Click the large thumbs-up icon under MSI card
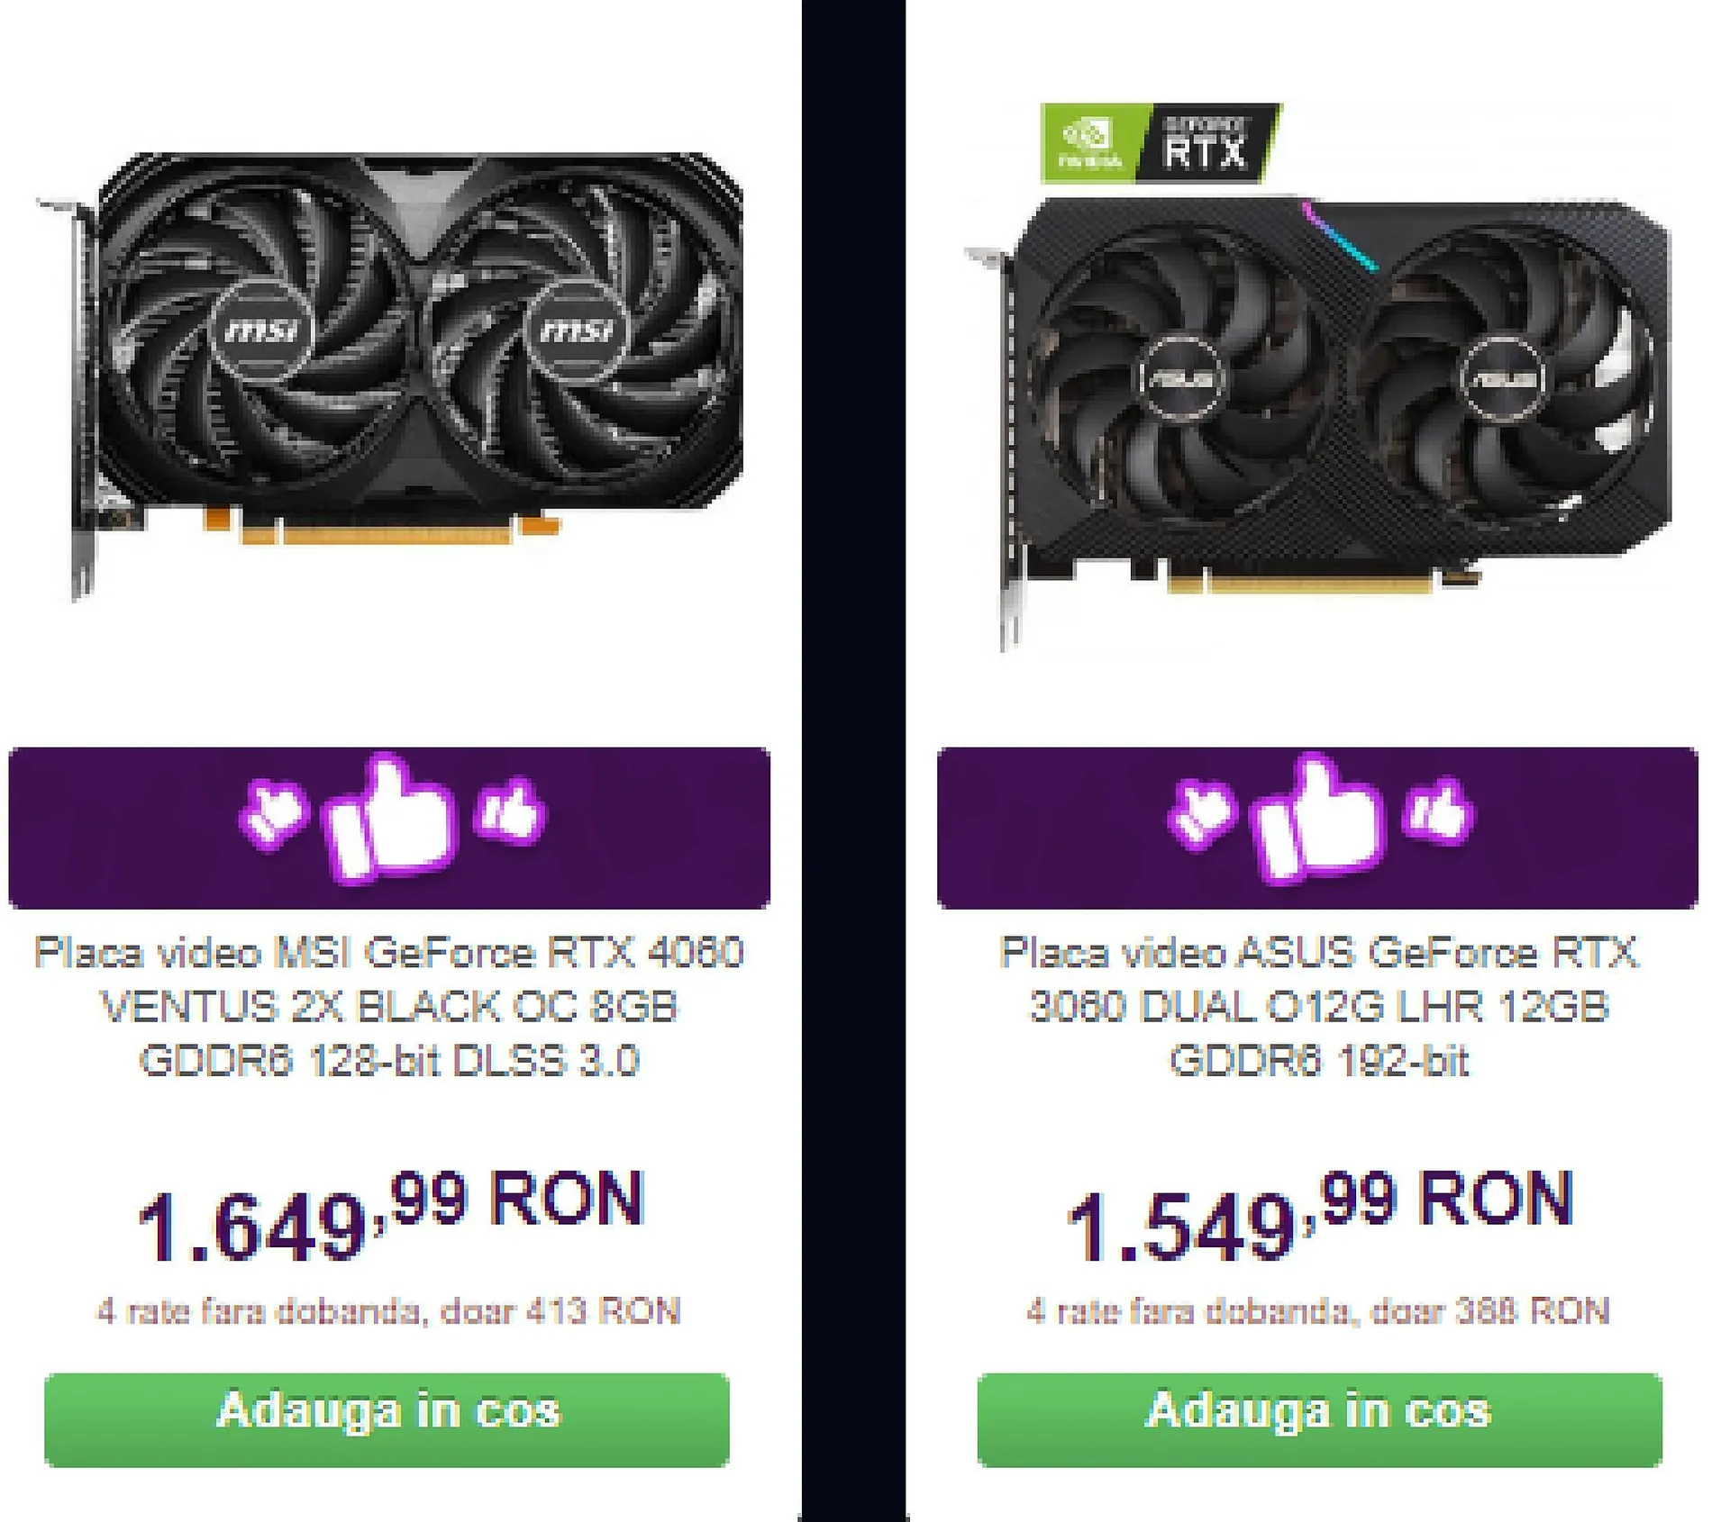Viewport: 1730px width, 1522px height. (x=389, y=820)
